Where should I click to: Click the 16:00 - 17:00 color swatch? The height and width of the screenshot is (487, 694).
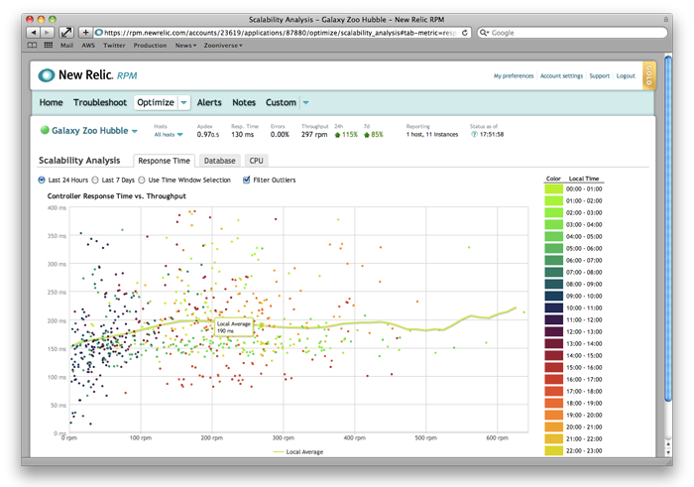pyautogui.click(x=553, y=380)
